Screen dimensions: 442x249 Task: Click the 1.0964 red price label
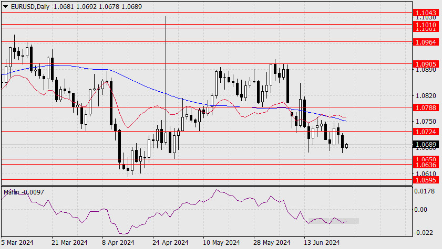tap(426, 42)
